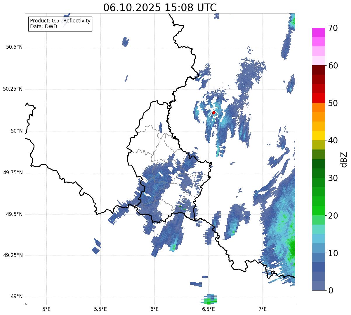Click the 7°E longitude label

coord(263,309)
